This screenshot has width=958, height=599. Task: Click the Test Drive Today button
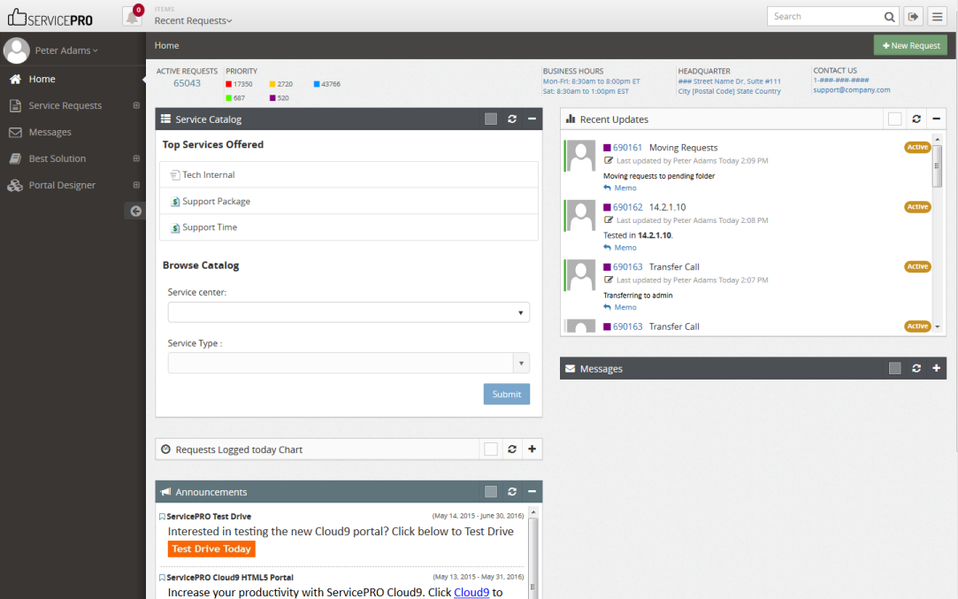tap(211, 549)
